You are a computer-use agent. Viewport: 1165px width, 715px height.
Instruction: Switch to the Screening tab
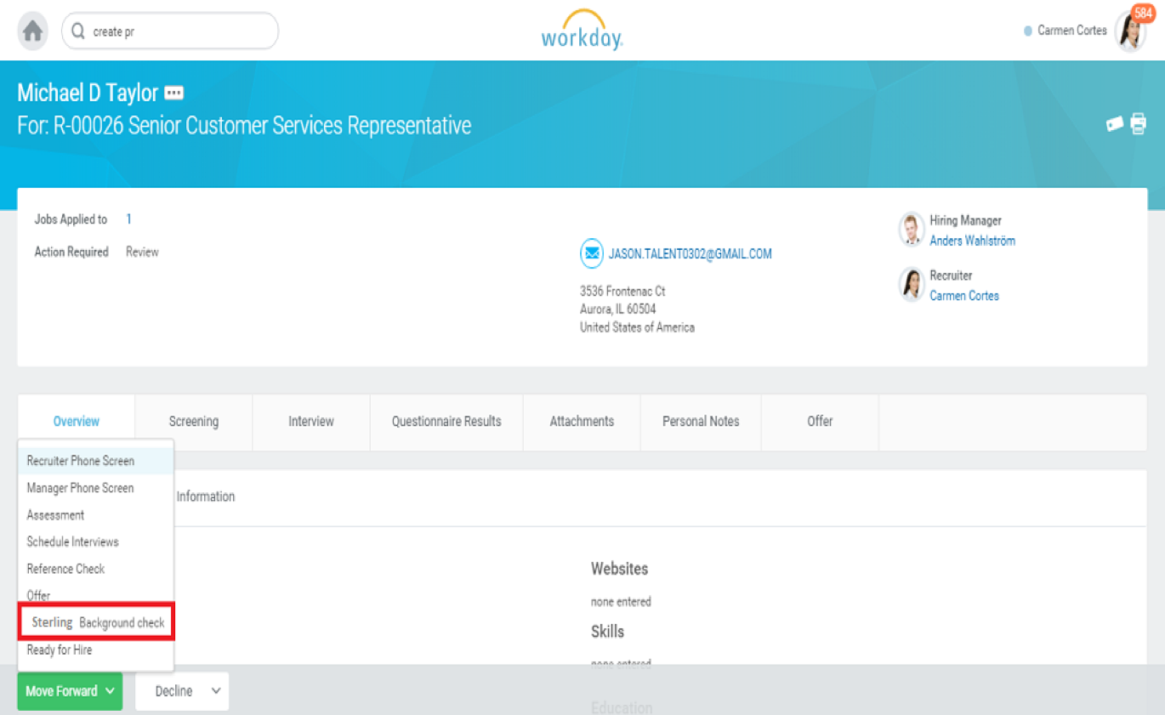click(193, 422)
